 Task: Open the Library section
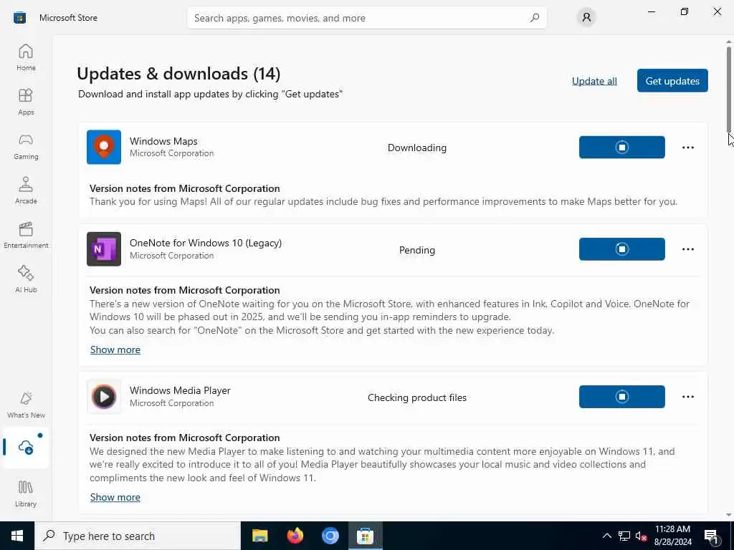(x=26, y=494)
